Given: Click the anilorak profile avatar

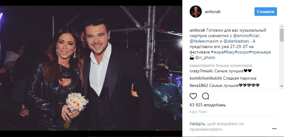Looking at the screenshot, I should pyautogui.click(x=196, y=12).
